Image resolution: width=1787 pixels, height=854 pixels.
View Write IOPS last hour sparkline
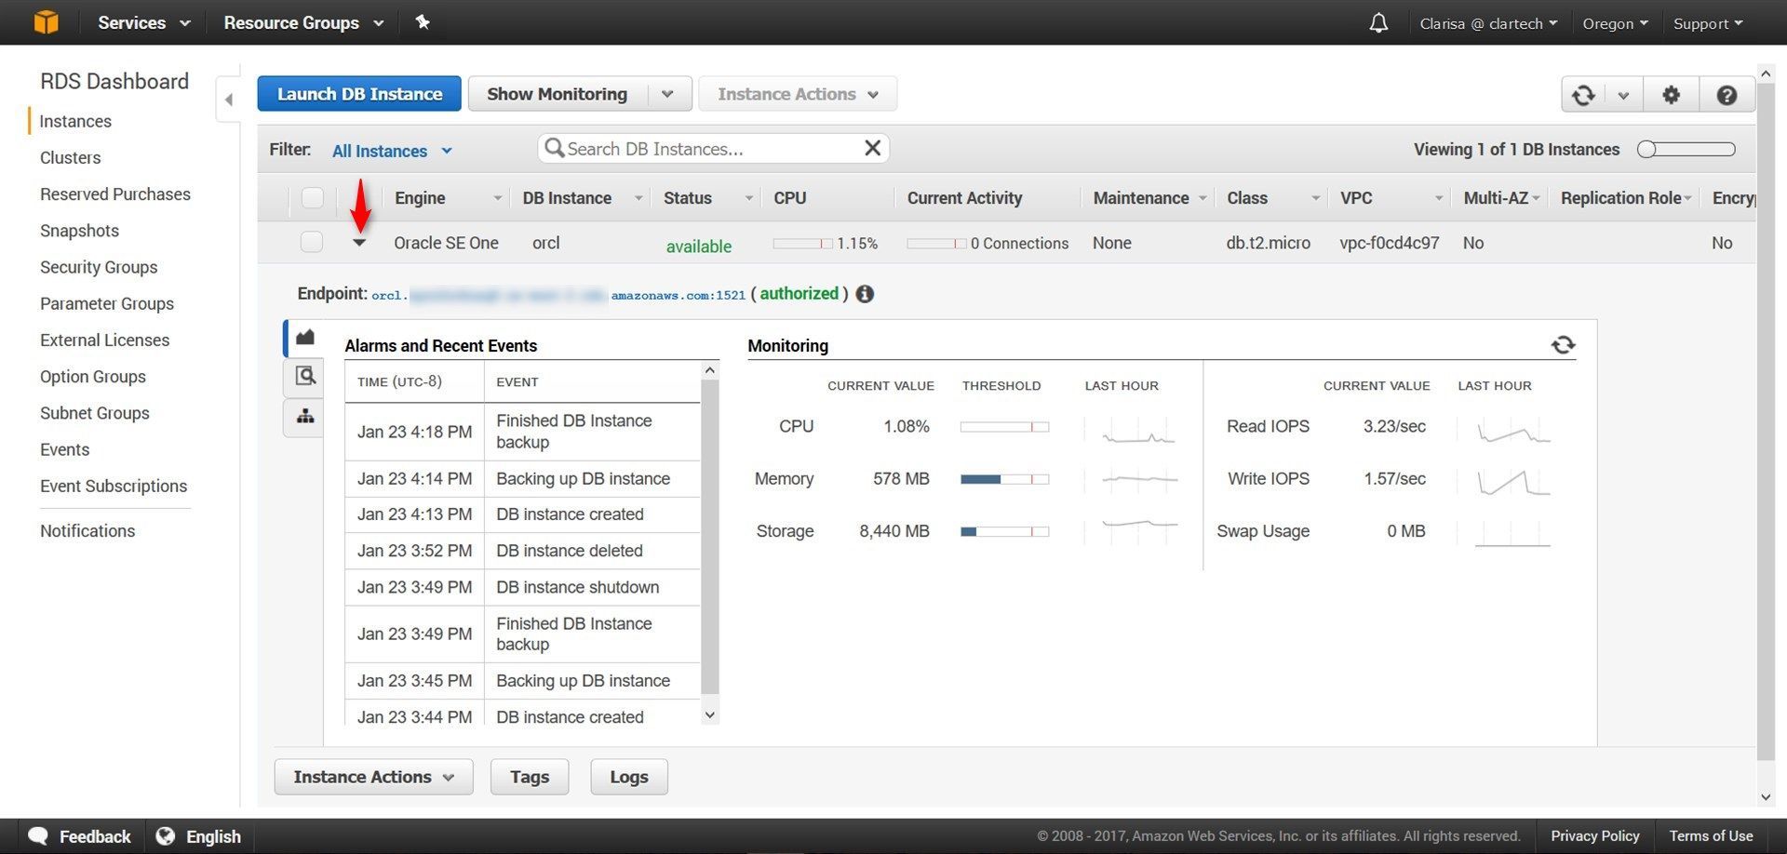1513,482
